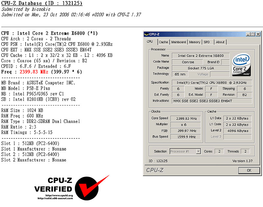Click the OK button
Viewport: 263px width, 207px height.
click(249, 170)
